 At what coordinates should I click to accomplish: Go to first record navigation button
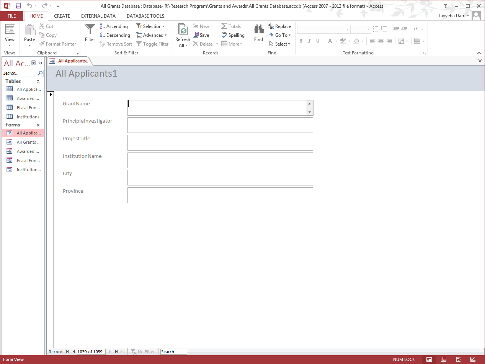[x=67, y=352]
